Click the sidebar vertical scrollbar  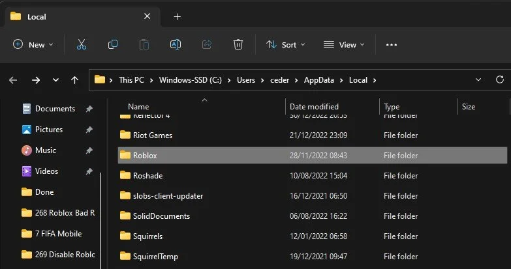[x=101, y=220]
